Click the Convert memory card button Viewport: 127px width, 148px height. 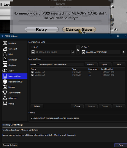[105, 106]
